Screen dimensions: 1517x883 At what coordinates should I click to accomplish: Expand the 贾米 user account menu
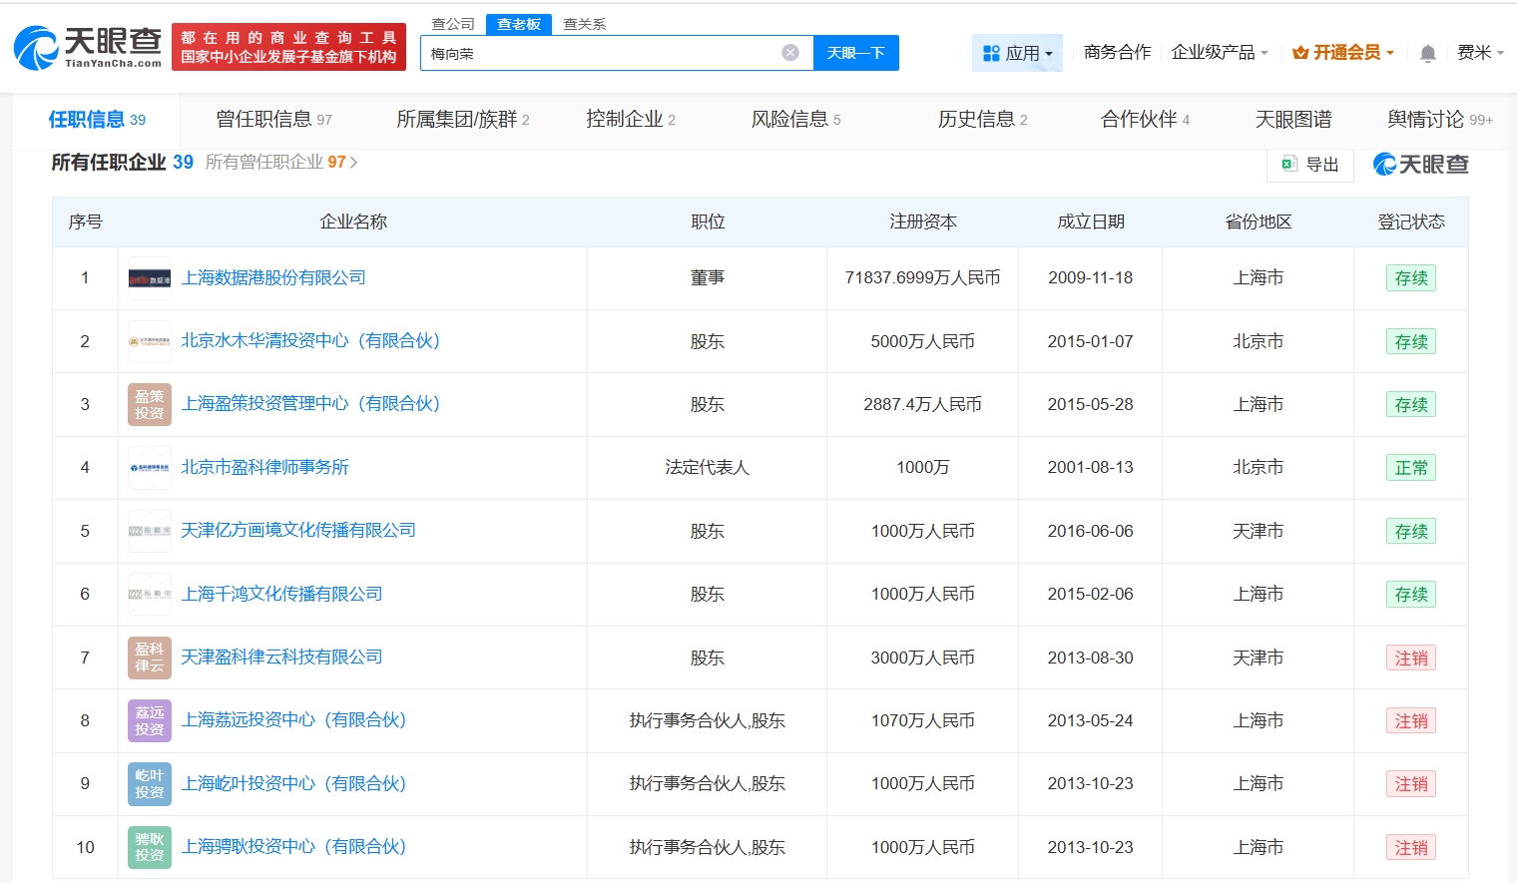click(x=1480, y=53)
